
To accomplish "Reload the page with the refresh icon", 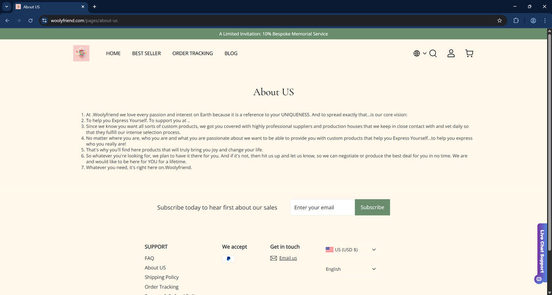I will [x=30, y=21].
